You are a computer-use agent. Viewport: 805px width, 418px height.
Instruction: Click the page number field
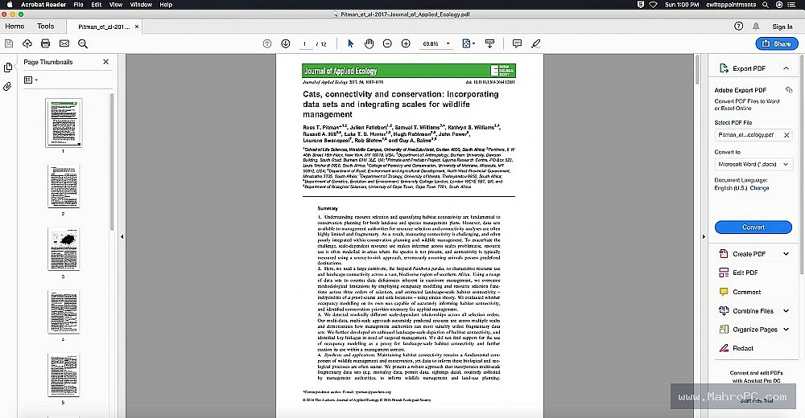[x=304, y=44]
